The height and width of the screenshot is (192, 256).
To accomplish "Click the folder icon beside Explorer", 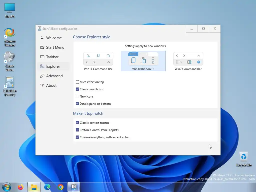I will (42, 66).
